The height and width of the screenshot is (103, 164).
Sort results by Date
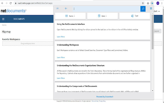pos(102,16)
